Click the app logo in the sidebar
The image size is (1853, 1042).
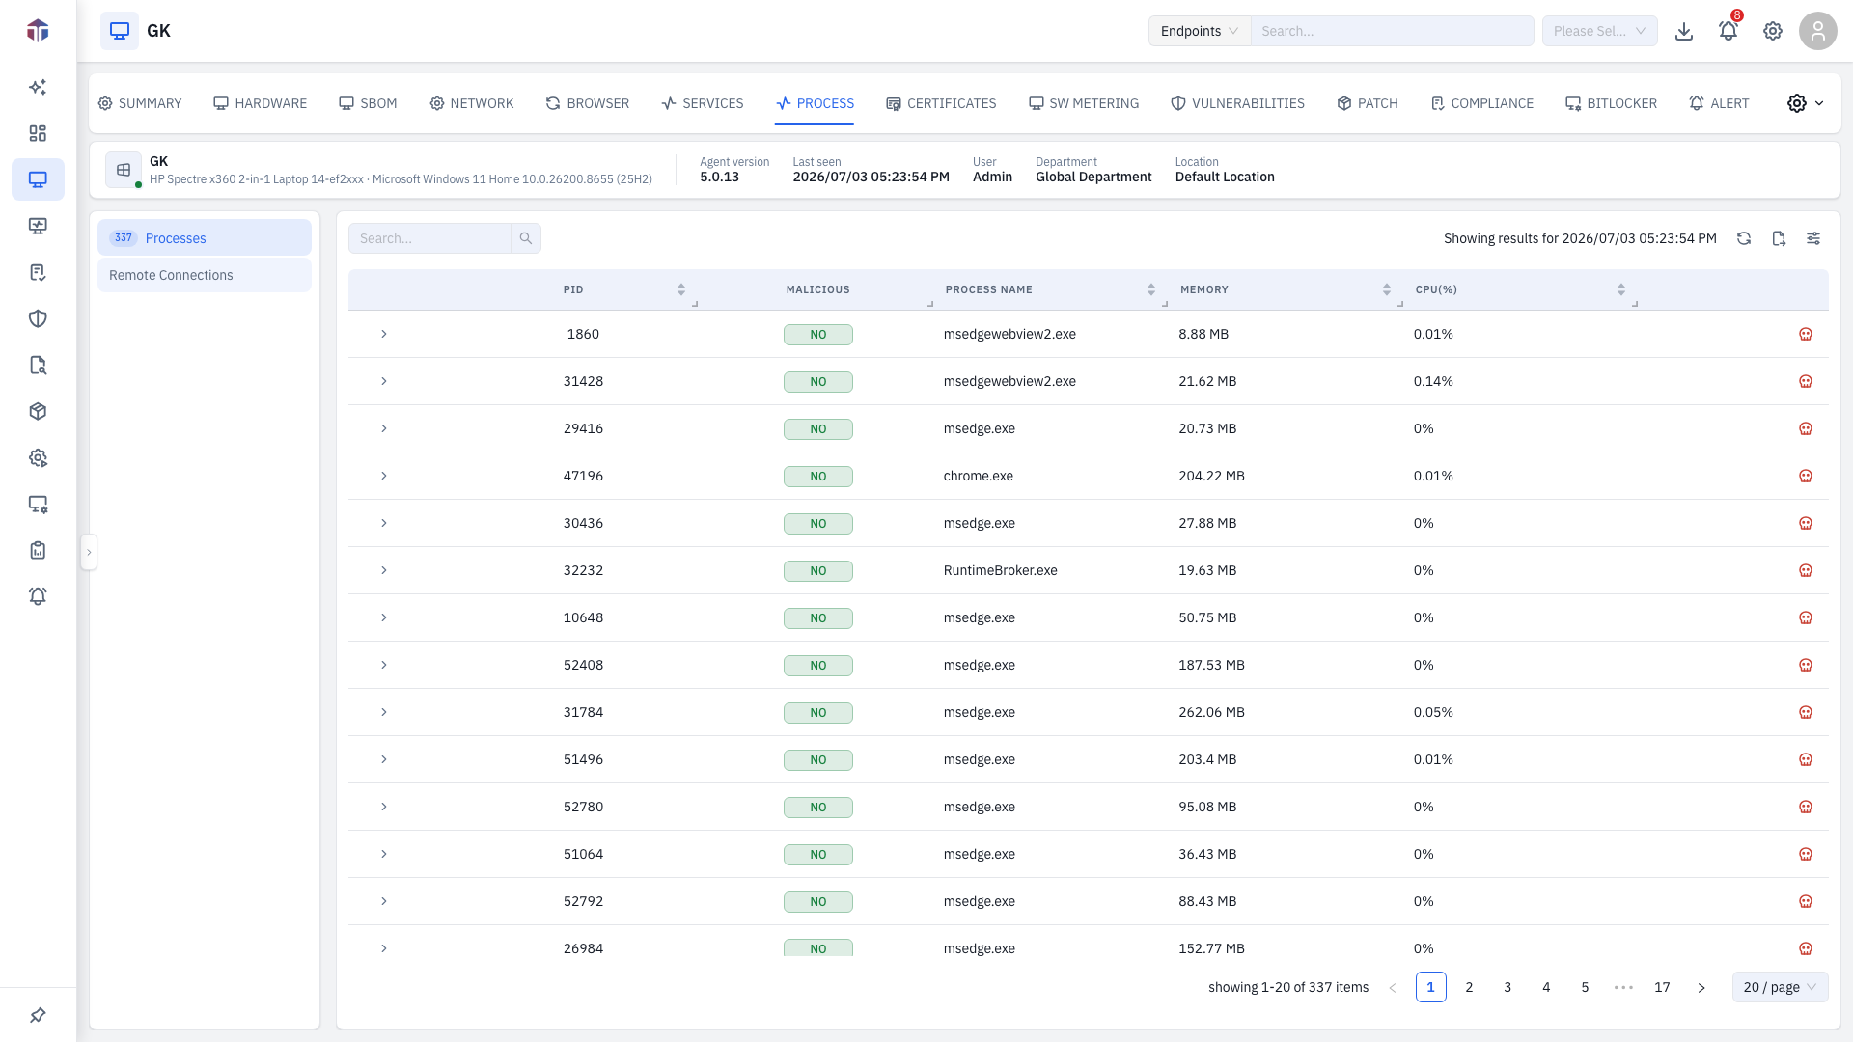38,31
